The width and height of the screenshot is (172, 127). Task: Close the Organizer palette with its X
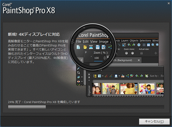(89, 75)
